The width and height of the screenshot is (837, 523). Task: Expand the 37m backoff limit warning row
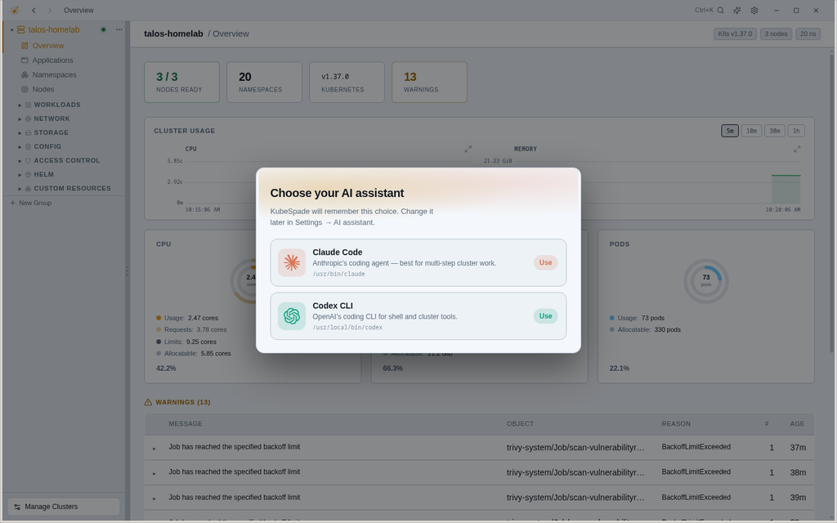click(154, 449)
